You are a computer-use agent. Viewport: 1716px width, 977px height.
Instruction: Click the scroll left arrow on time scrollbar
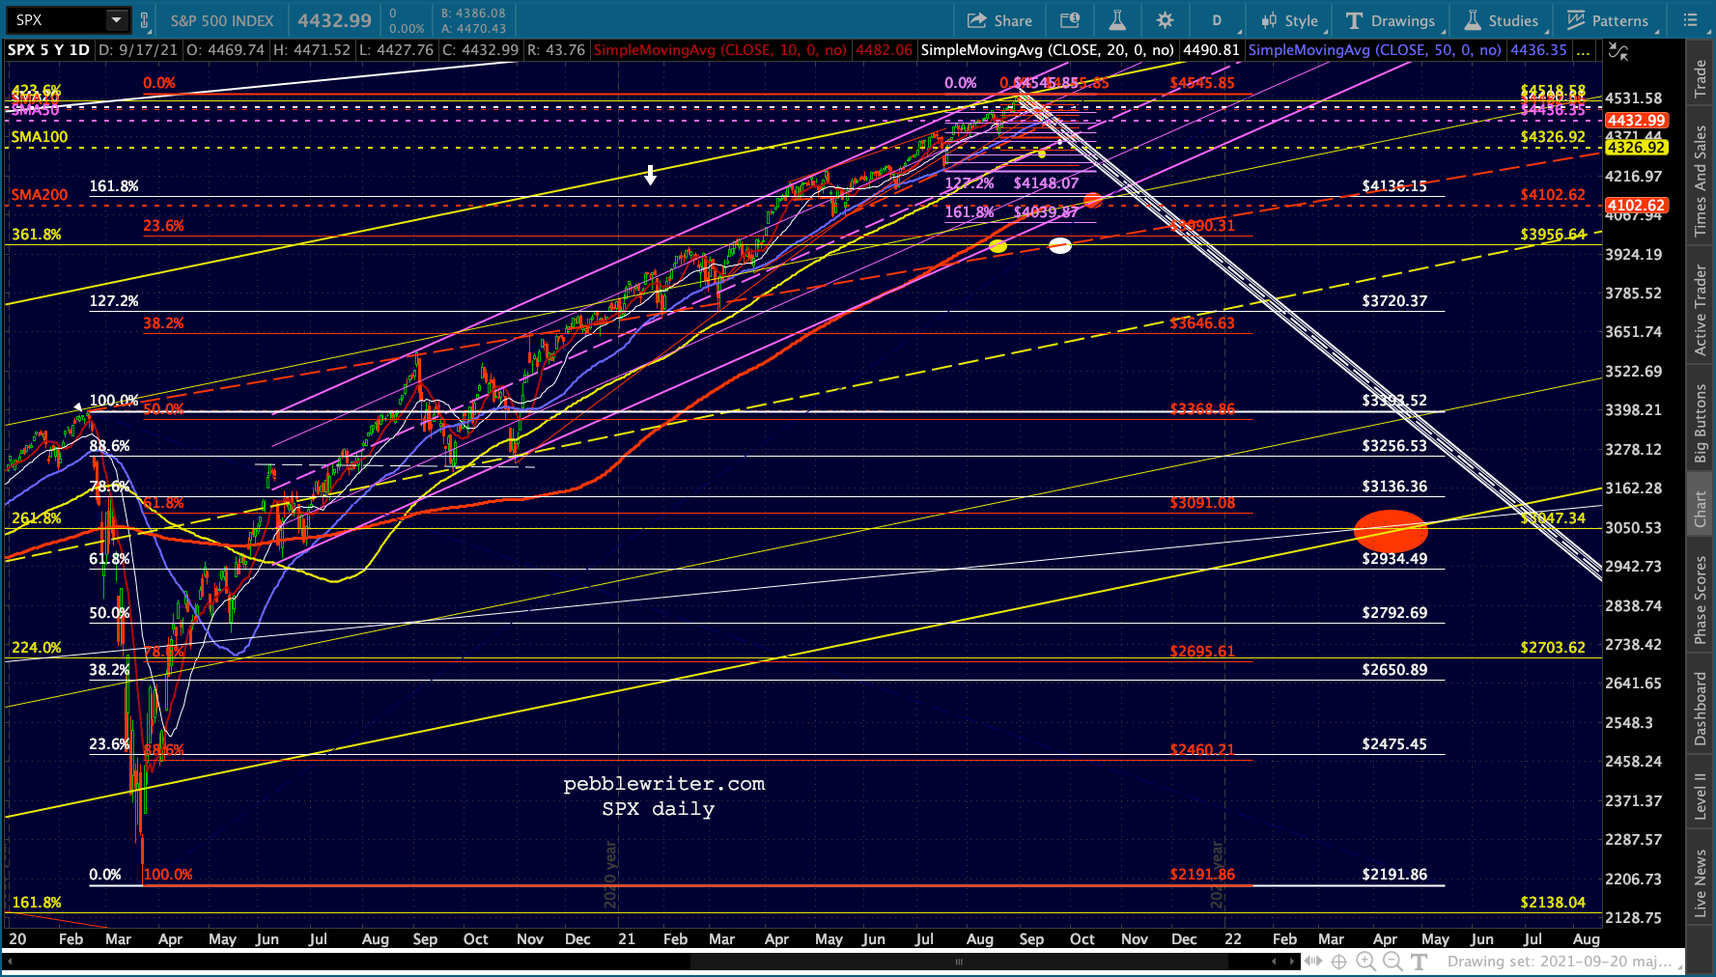click(x=1275, y=962)
